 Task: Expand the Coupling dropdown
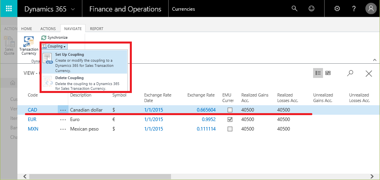pos(54,46)
